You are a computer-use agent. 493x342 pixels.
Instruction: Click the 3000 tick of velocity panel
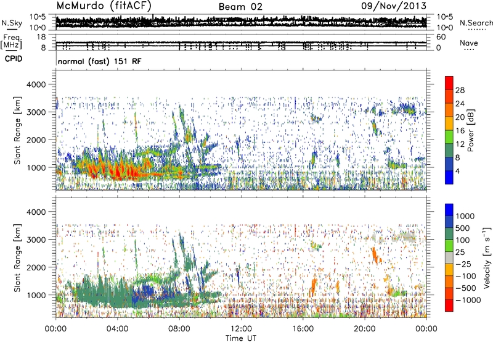pos(36,240)
